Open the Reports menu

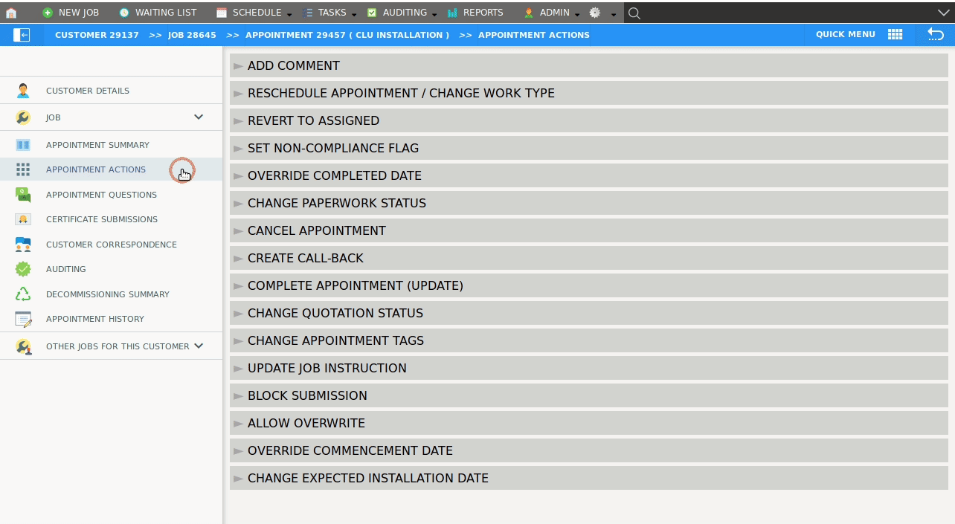click(x=482, y=13)
